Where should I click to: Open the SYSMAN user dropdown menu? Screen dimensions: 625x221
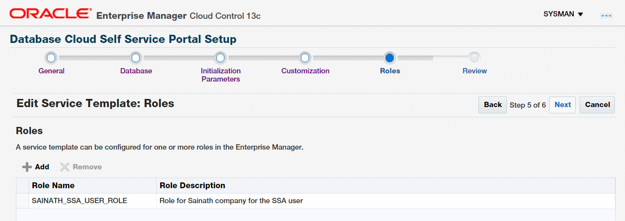pos(564,14)
